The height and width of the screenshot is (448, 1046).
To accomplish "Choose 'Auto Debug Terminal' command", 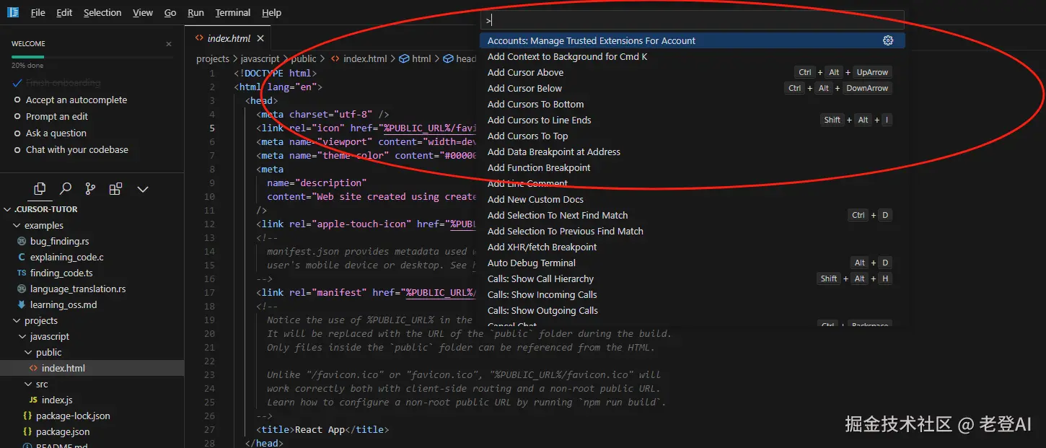I will tap(693, 263).
